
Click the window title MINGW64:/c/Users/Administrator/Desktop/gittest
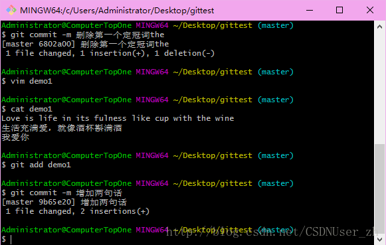(117, 11)
